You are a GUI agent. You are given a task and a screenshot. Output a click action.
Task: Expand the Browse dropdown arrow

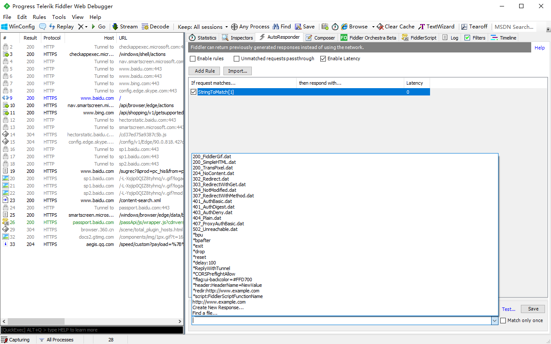[x=373, y=27]
